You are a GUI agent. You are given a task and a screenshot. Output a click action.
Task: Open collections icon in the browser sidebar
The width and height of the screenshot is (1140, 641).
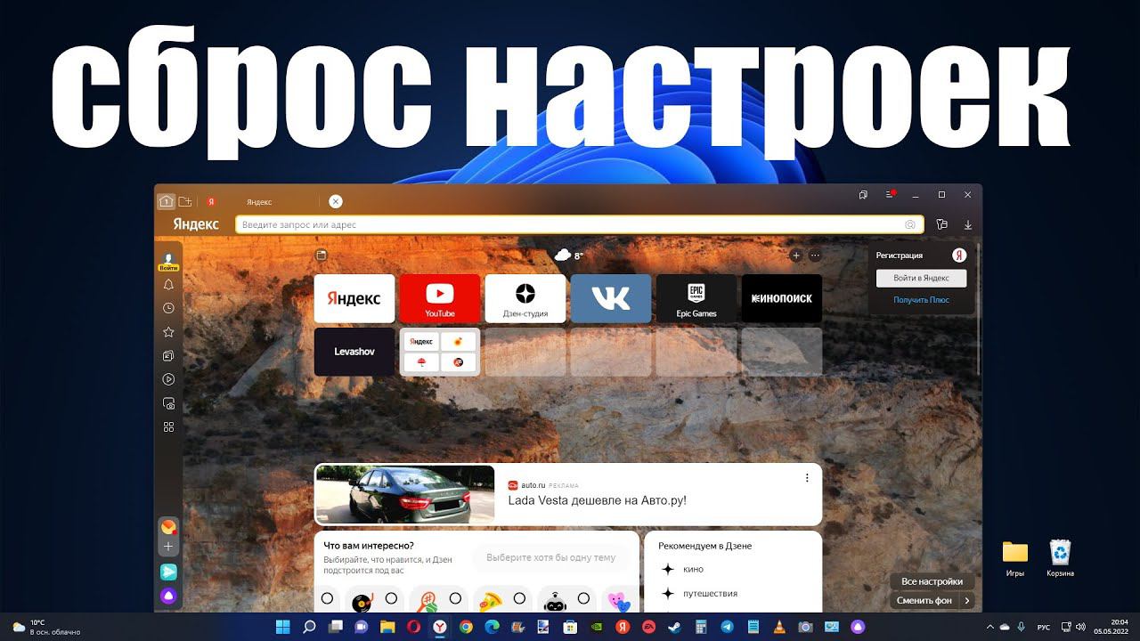[x=168, y=356]
